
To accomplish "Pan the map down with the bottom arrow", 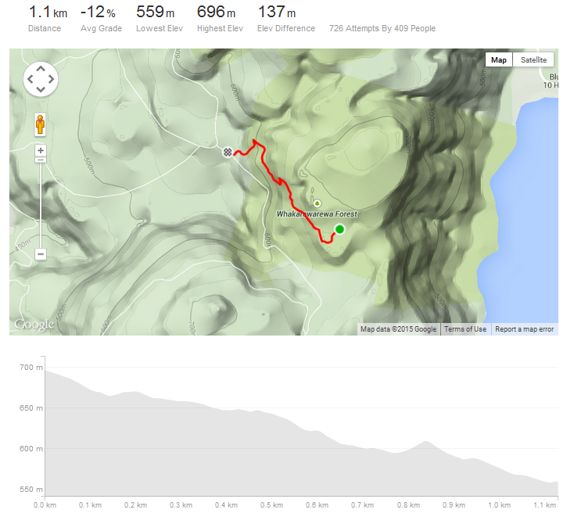I will tap(41, 89).
